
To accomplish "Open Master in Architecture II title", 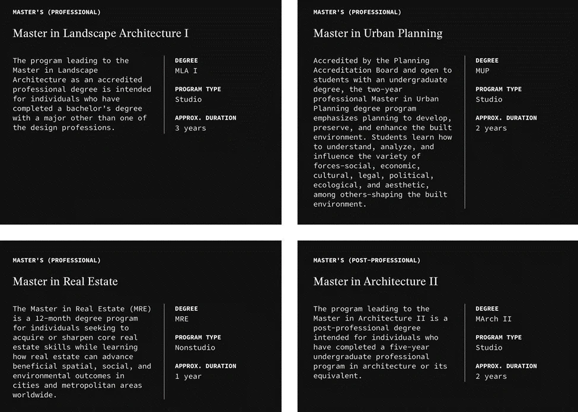I will [x=375, y=282].
